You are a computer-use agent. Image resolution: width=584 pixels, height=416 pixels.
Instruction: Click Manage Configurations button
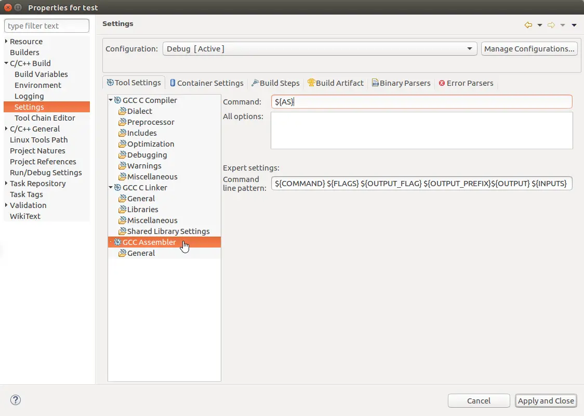[529, 49]
